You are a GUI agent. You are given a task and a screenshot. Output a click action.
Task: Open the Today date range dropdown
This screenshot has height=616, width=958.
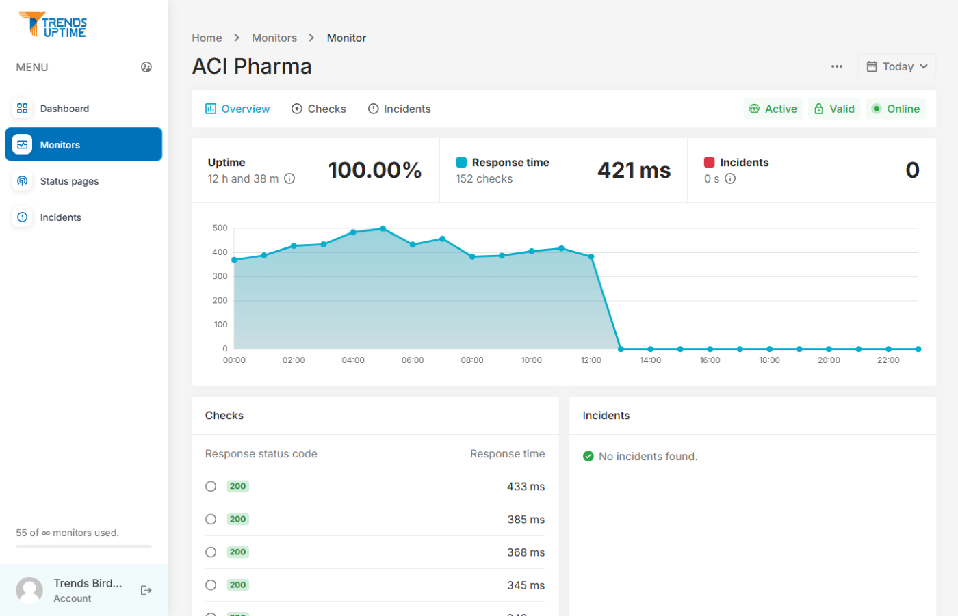coord(896,66)
